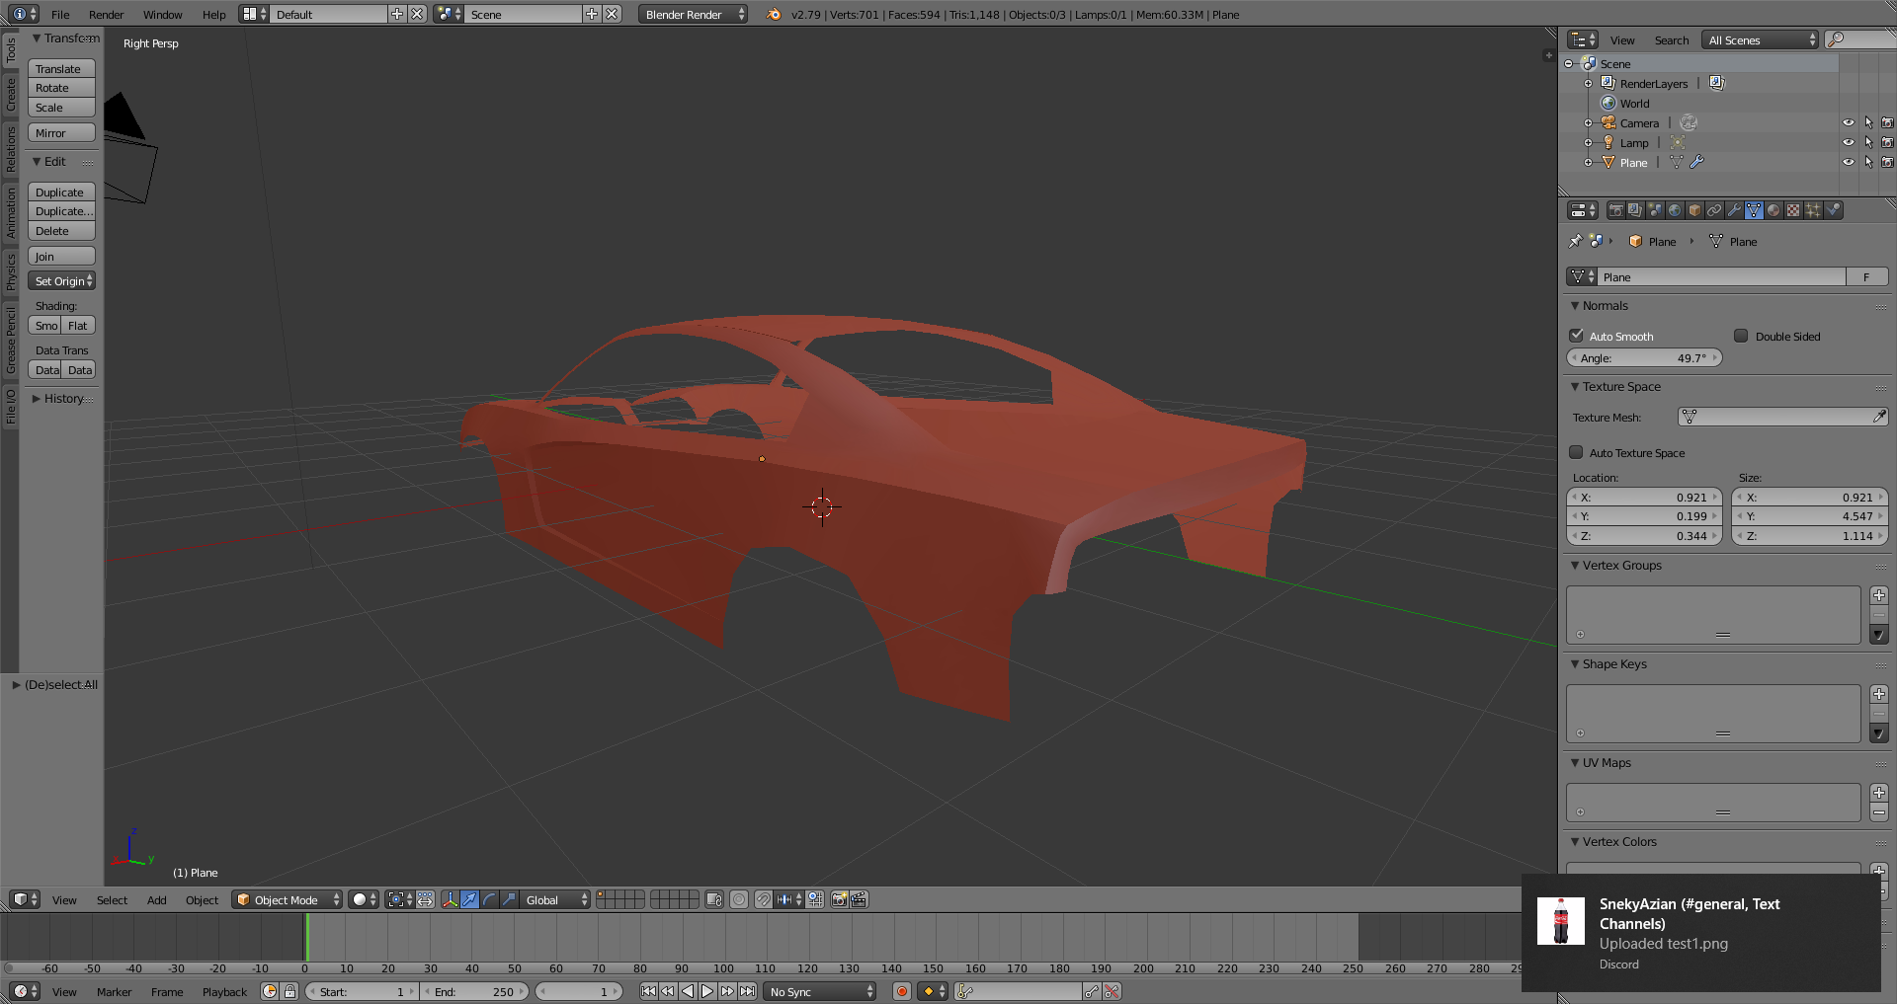1897x1004 pixels.
Task: Open the Render menu in top bar
Action: click(x=106, y=14)
